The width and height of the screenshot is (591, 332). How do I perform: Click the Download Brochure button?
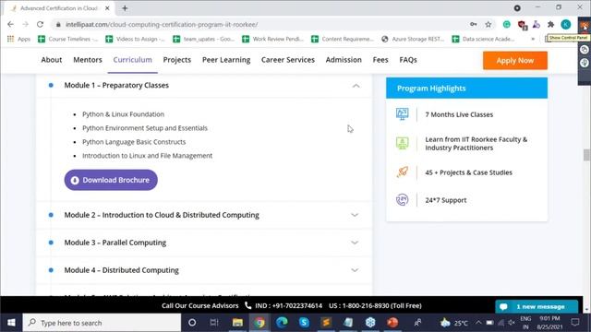[111, 180]
